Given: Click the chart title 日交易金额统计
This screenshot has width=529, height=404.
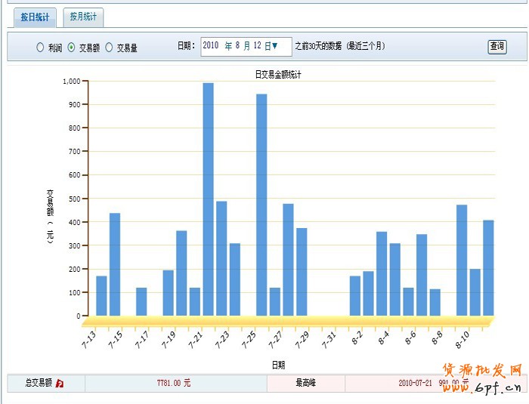Looking at the screenshot, I should click(x=279, y=74).
